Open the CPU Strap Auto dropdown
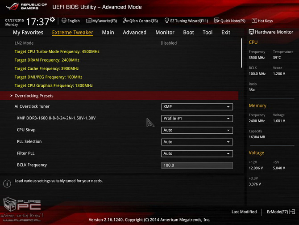This screenshot has height=225, width=299. [x=197, y=130]
